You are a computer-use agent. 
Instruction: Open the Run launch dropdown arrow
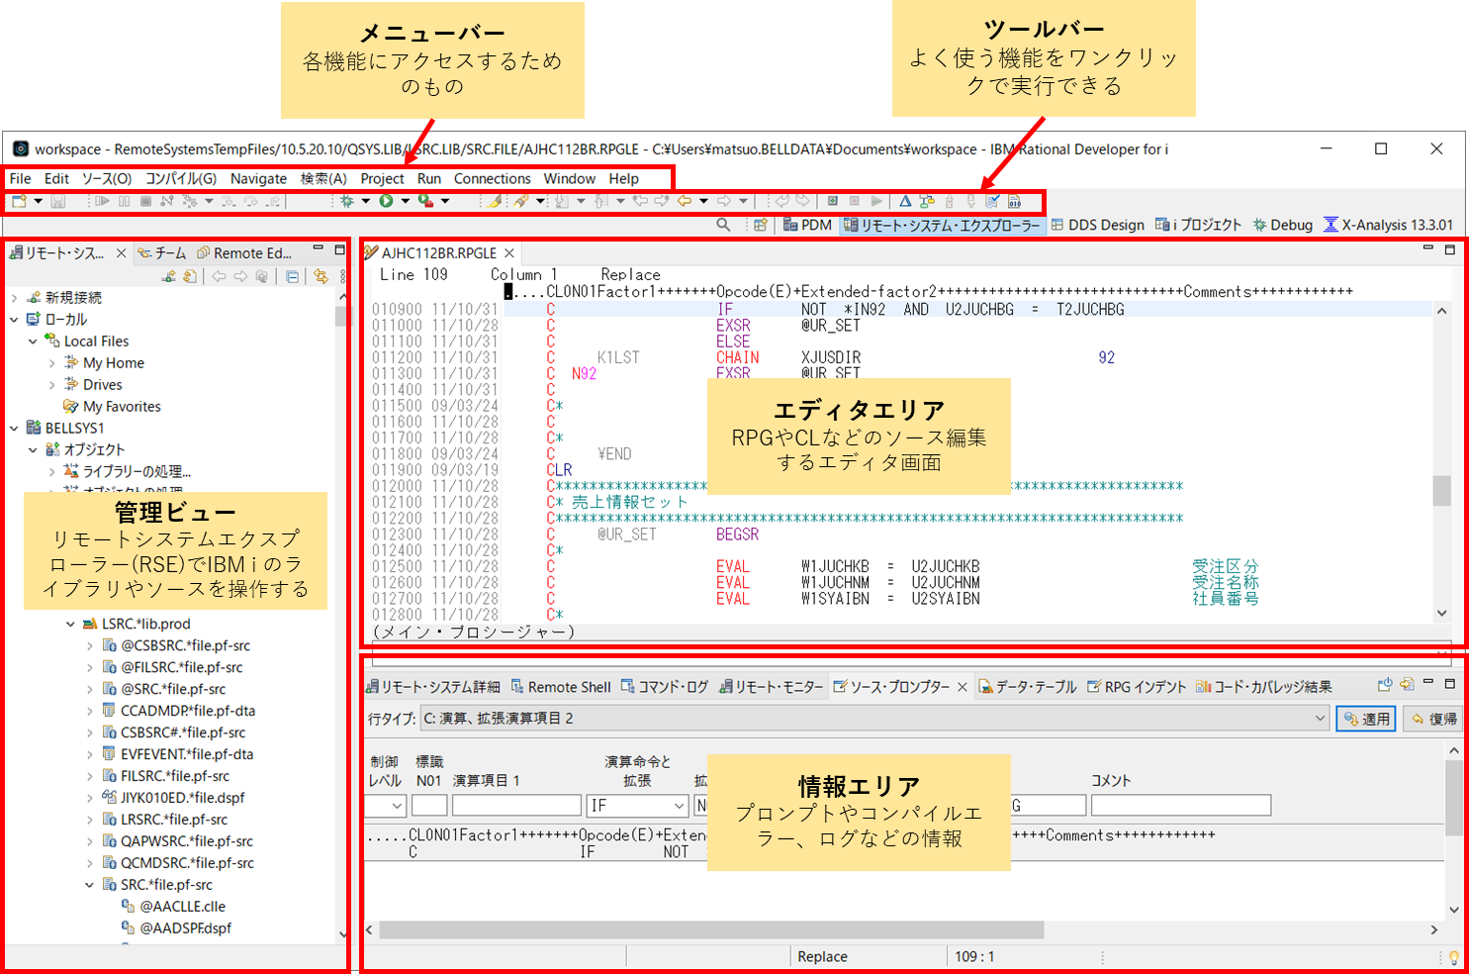click(x=406, y=201)
